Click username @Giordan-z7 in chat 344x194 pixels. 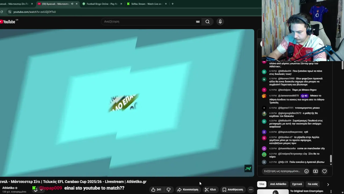point(285,137)
